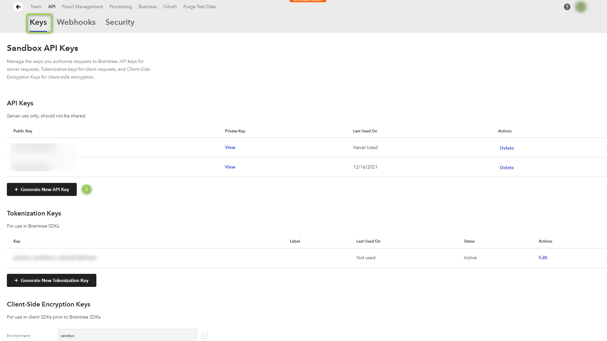Open the help question mark icon
607x341 pixels.
click(567, 7)
